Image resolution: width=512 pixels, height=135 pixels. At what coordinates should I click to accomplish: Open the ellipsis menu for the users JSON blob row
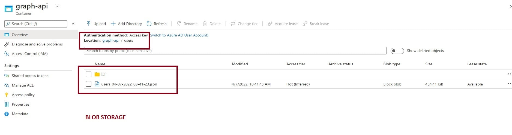pyautogui.click(x=510, y=84)
